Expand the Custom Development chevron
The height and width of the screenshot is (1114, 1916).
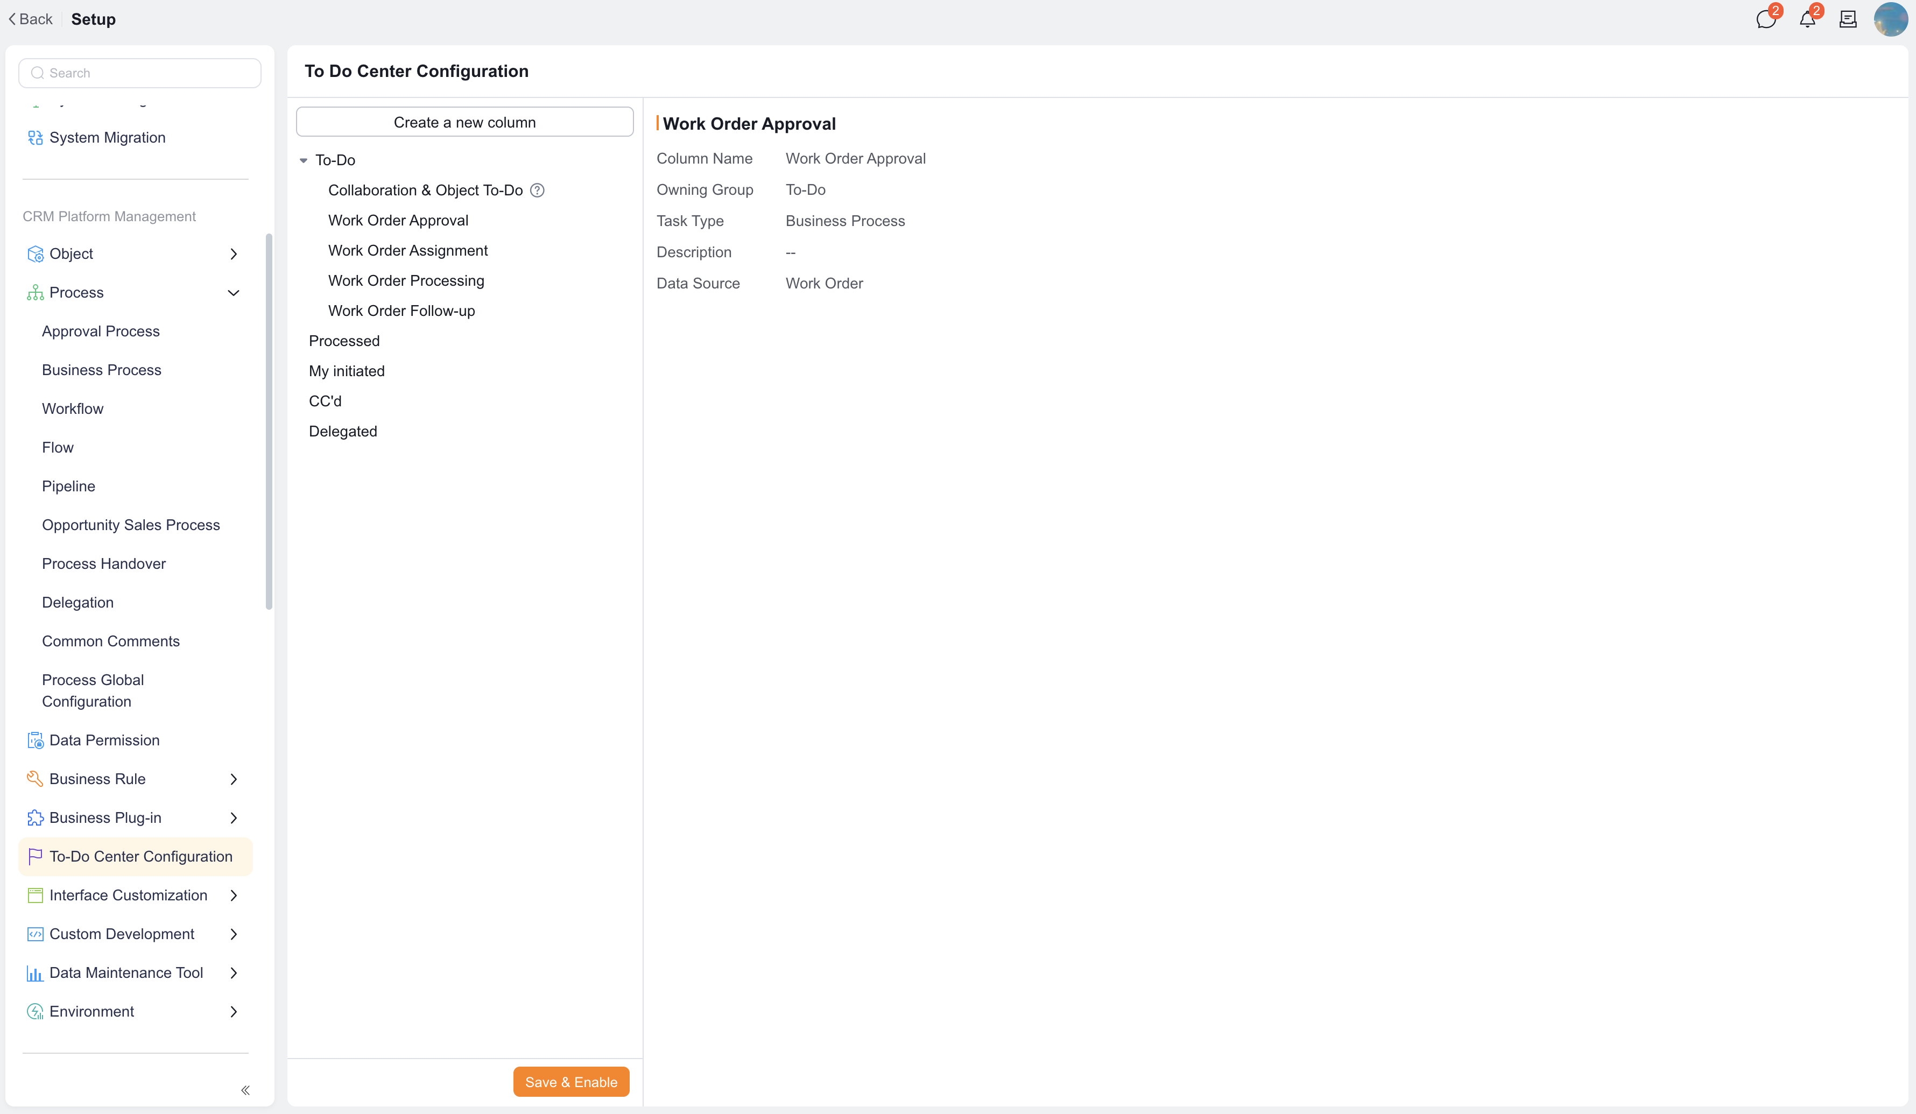click(x=234, y=935)
